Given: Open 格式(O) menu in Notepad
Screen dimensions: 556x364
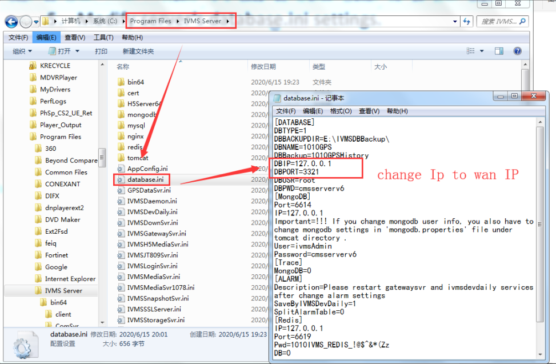Looking at the screenshot, I should pyautogui.click(x=341, y=111).
